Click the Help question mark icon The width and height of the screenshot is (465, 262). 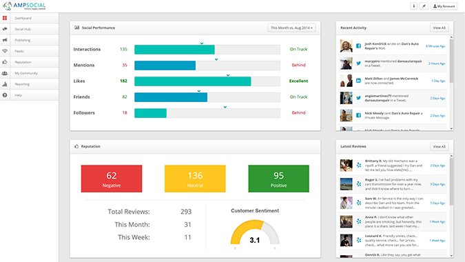click(5, 95)
